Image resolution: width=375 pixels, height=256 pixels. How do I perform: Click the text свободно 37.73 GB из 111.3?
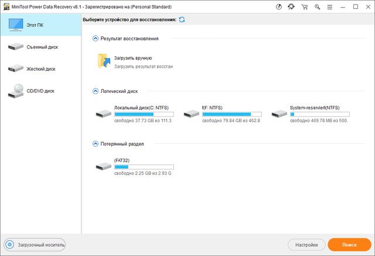[143, 121]
